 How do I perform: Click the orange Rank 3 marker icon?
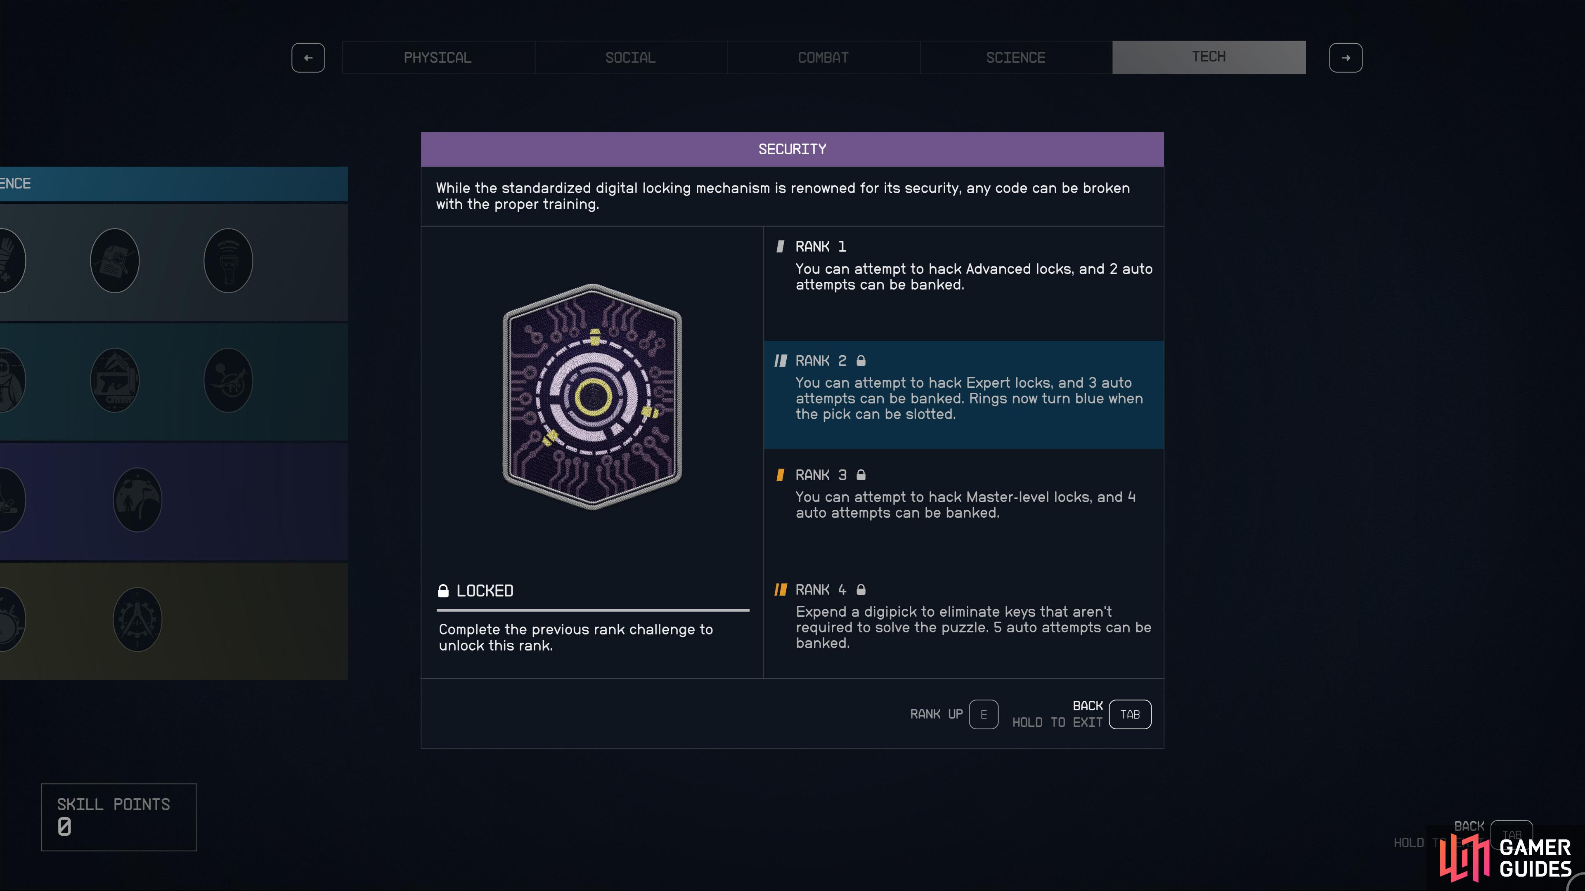pos(780,475)
